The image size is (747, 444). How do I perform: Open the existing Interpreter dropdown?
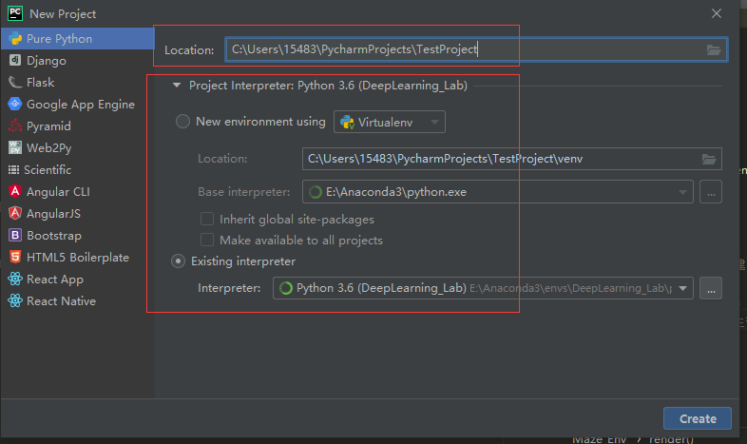(483, 288)
